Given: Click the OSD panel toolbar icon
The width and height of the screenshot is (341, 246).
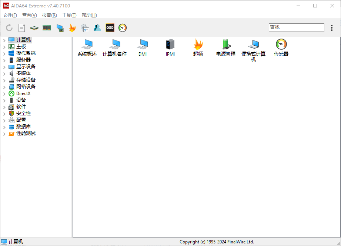Looking at the screenshot, I should click(110, 28).
